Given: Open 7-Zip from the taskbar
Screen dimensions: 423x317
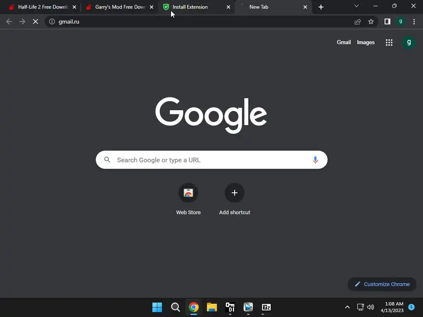Looking at the screenshot, I should coord(266,307).
